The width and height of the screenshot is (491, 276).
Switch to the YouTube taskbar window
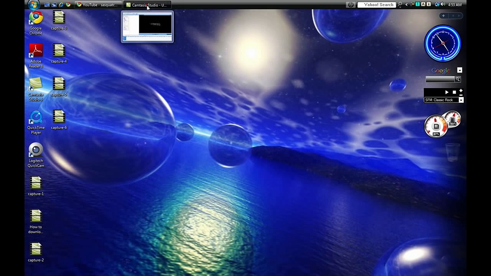[x=98, y=5]
